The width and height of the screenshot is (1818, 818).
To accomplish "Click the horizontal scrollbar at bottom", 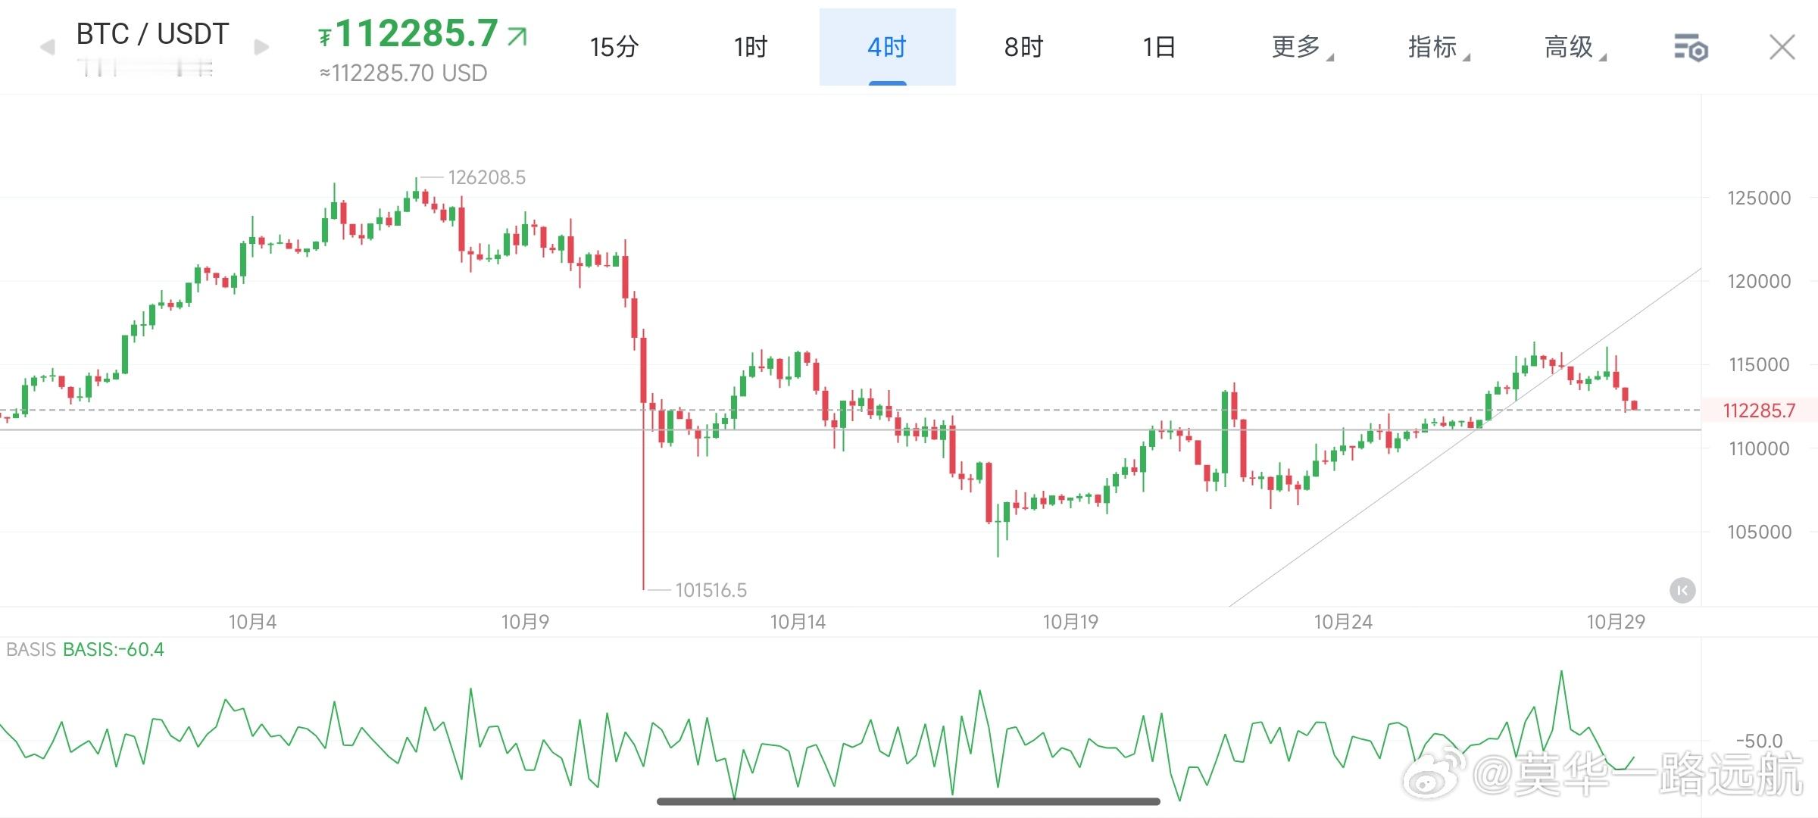I will 908,801.
